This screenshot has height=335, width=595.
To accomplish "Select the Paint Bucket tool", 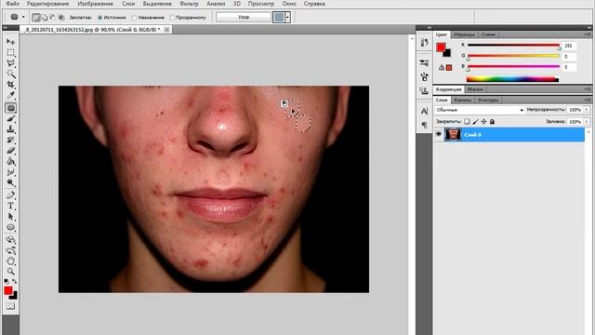I will 10,161.
